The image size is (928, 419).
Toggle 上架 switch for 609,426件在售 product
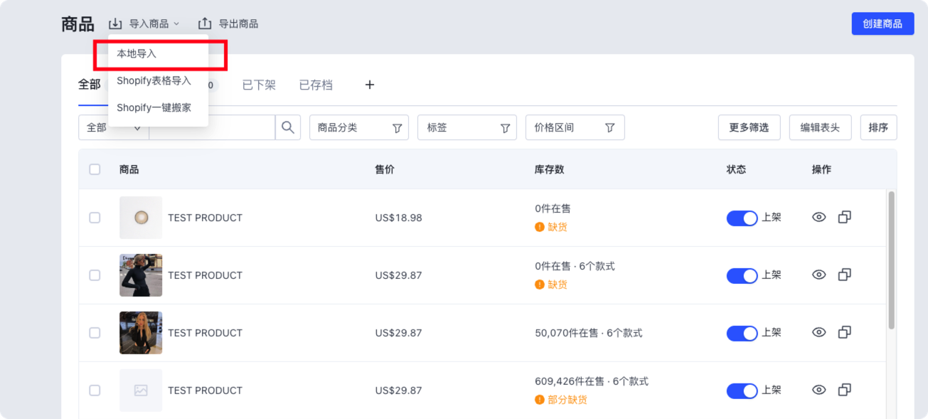pos(742,391)
